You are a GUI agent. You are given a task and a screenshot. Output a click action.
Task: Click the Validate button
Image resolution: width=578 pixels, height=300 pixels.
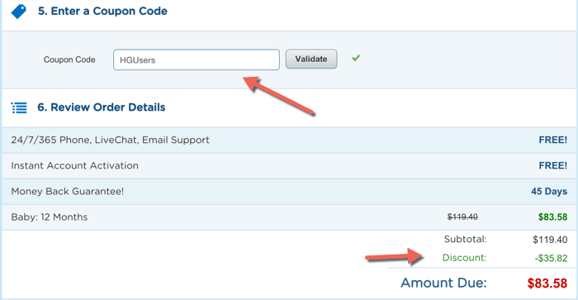pos(311,59)
